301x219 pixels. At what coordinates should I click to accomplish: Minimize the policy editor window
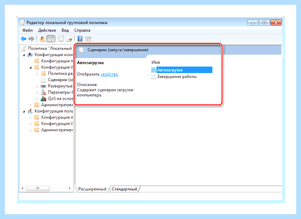[x=252, y=23]
